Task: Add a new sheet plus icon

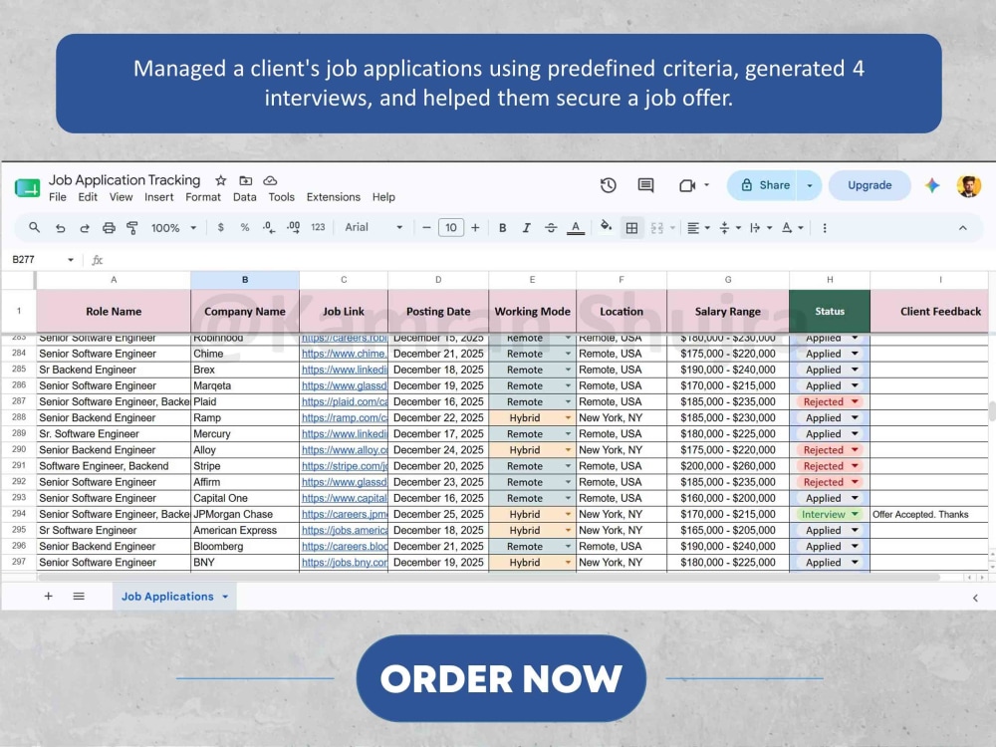Action: [x=48, y=597]
